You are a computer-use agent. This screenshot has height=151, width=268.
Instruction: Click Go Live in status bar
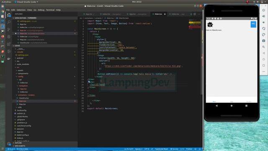pos(174,149)
